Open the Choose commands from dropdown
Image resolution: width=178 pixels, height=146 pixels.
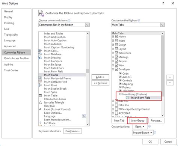click(87, 25)
